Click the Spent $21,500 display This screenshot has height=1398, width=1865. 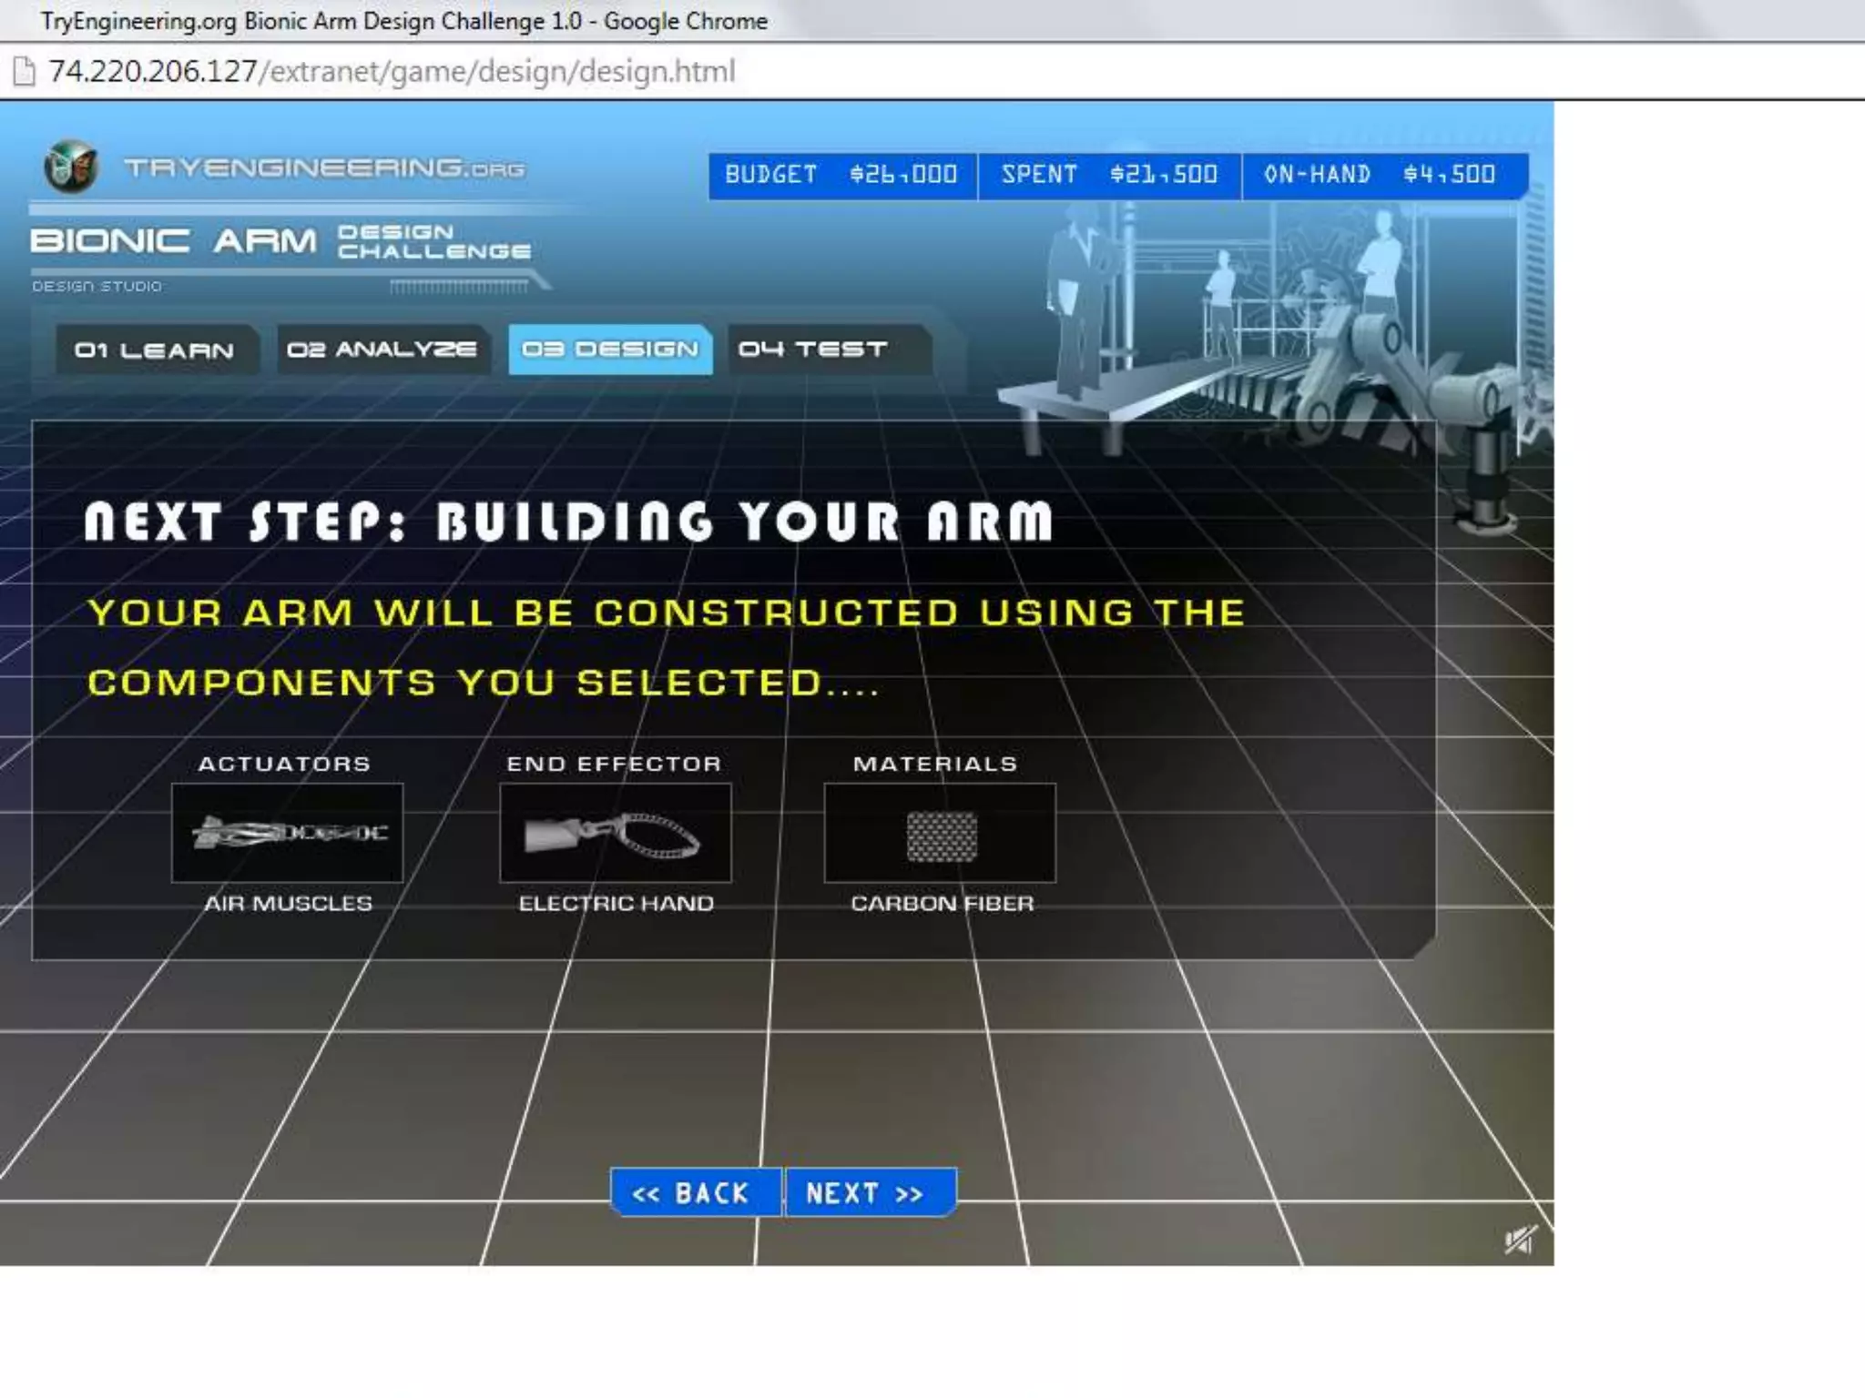coord(1109,175)
